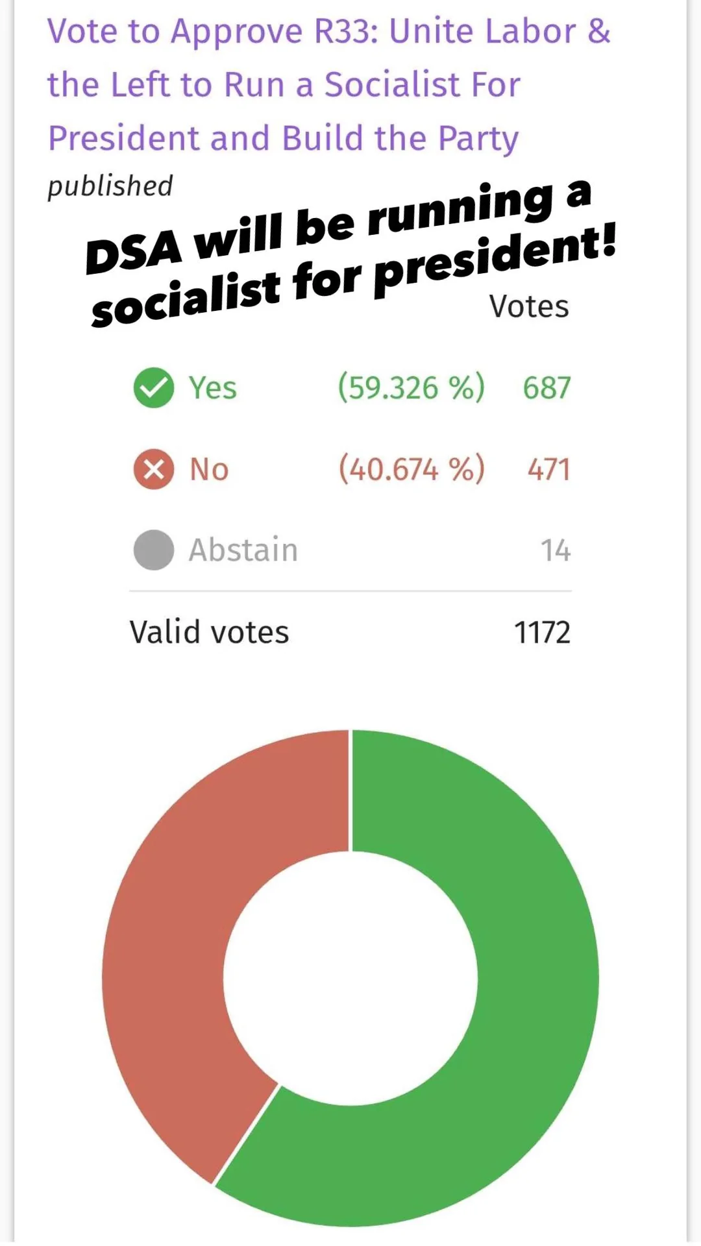Click the No vote count 471
Viewport: 701px width, 1246px height.
click(x=548, y=469)
